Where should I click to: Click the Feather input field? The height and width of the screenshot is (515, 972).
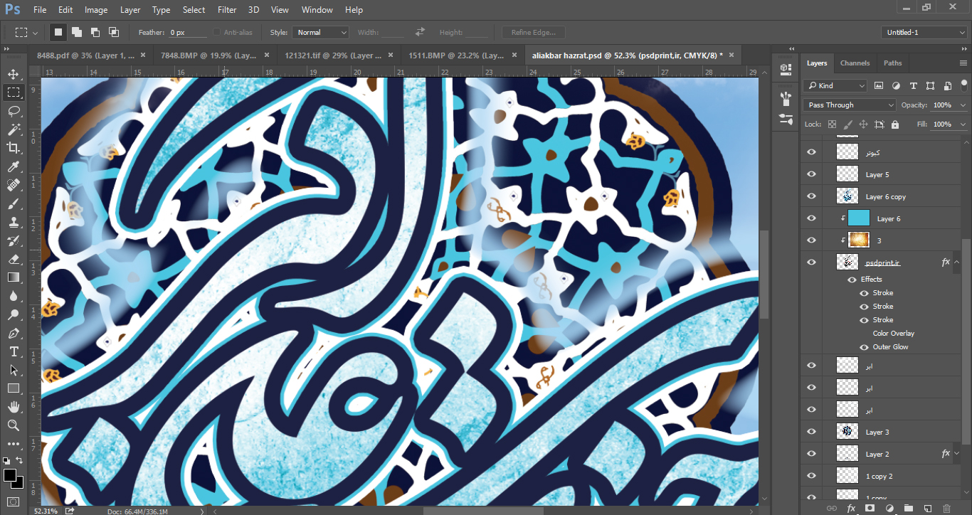[x=188, y=33]
